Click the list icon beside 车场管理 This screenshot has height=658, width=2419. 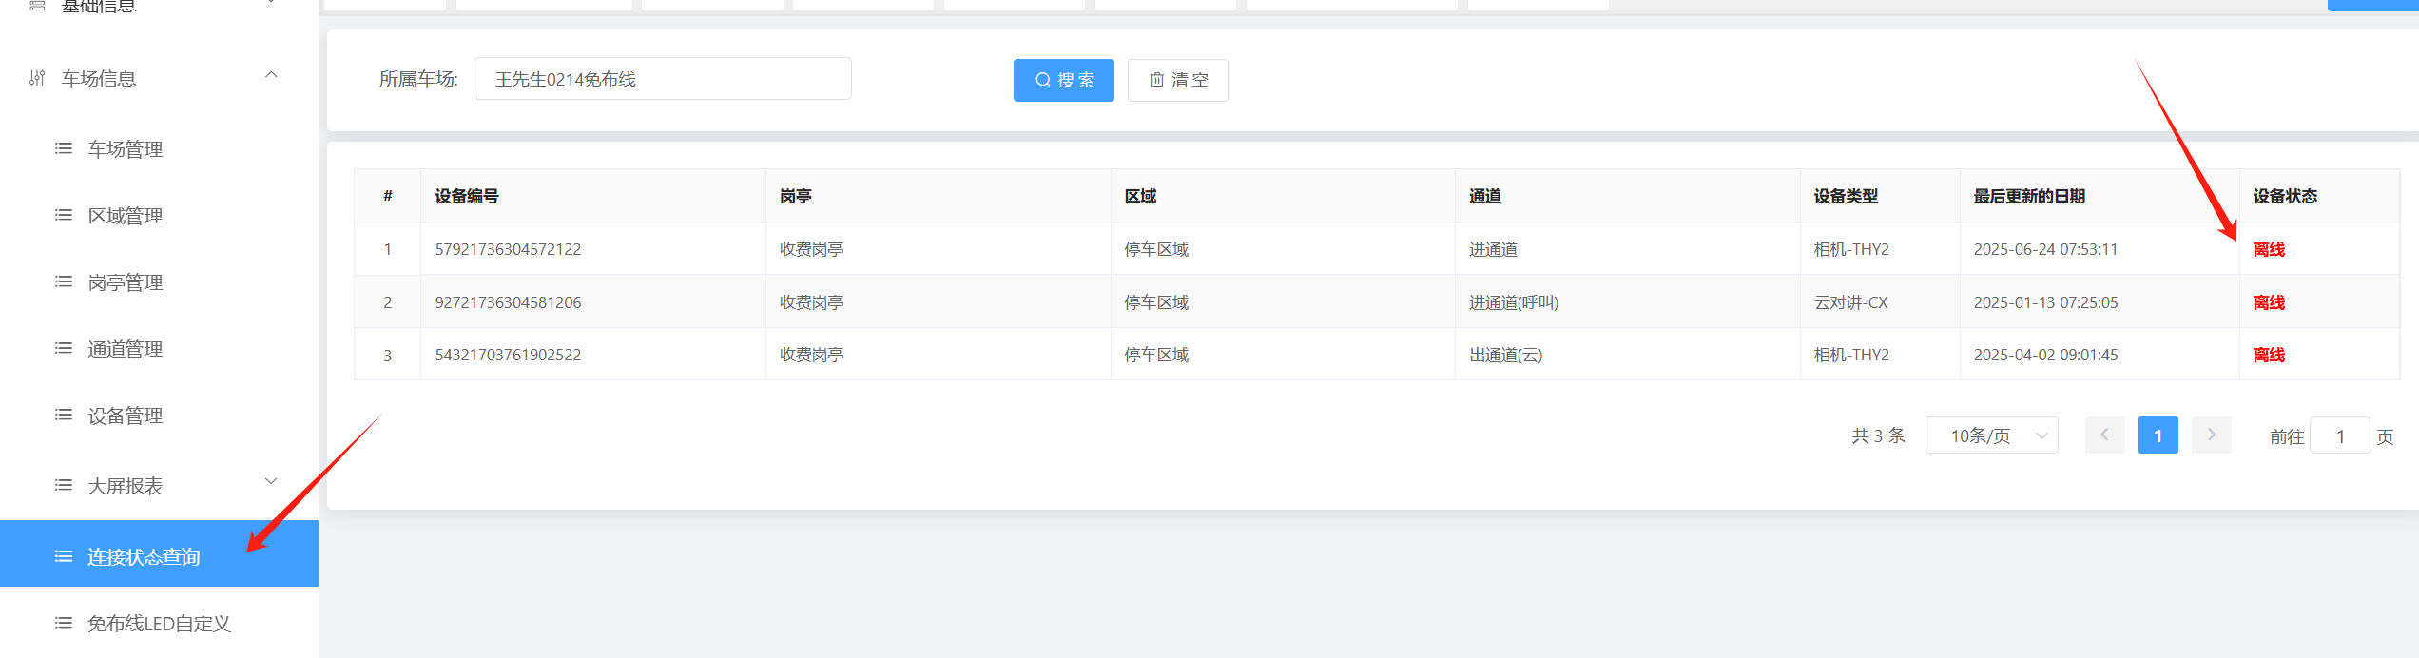[x=64, y=148]
